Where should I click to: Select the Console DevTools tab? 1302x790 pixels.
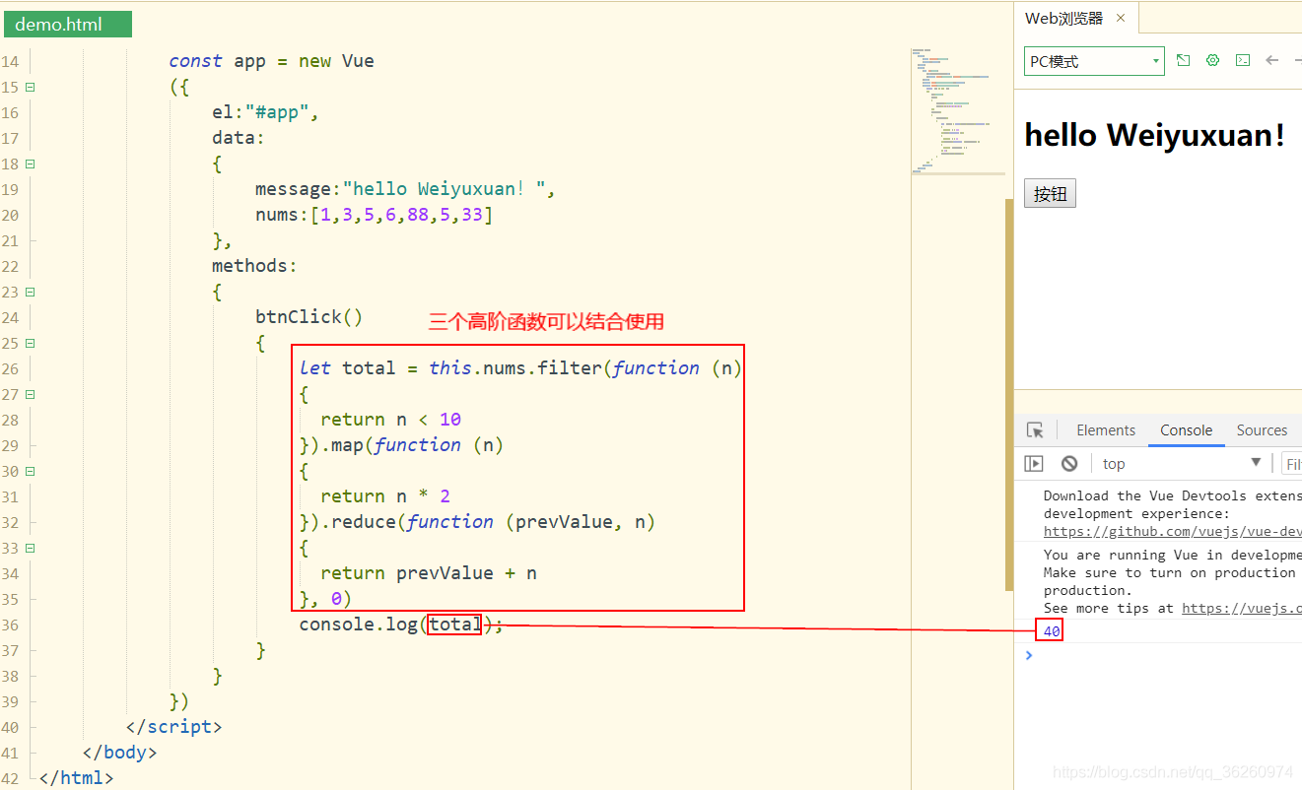(x=1186, y=430)
